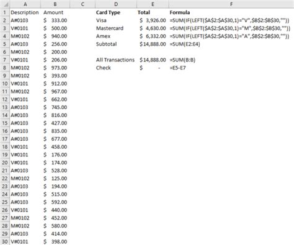Image resolution: width=294 pixels, height=245 pixels.
Task: Select the amount $940.00
Action: pos(55,36)
